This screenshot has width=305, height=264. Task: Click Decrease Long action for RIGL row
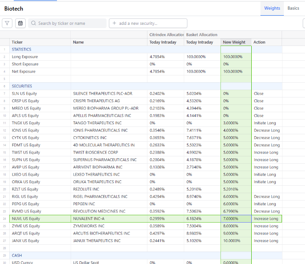(266, 196)
